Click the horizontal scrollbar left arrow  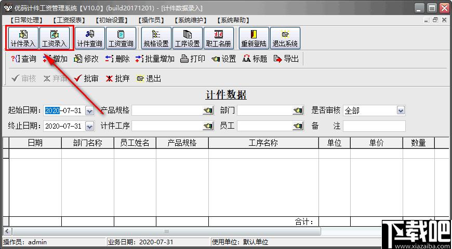coord(7,231)
